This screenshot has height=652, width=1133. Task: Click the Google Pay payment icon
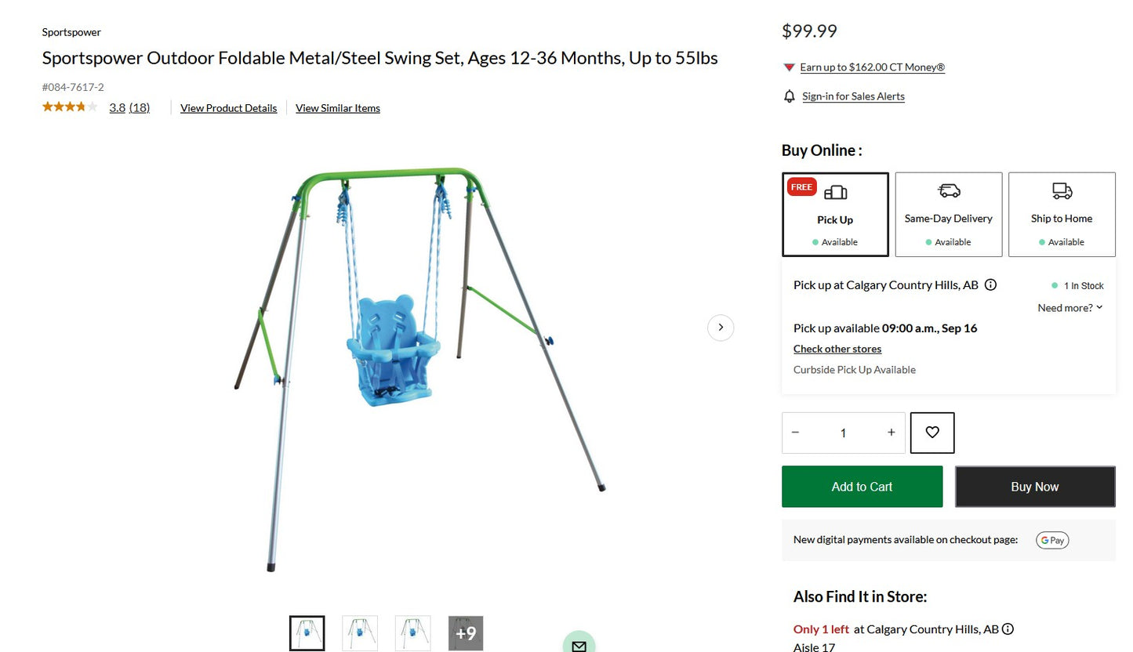(x=1051, y=540)
